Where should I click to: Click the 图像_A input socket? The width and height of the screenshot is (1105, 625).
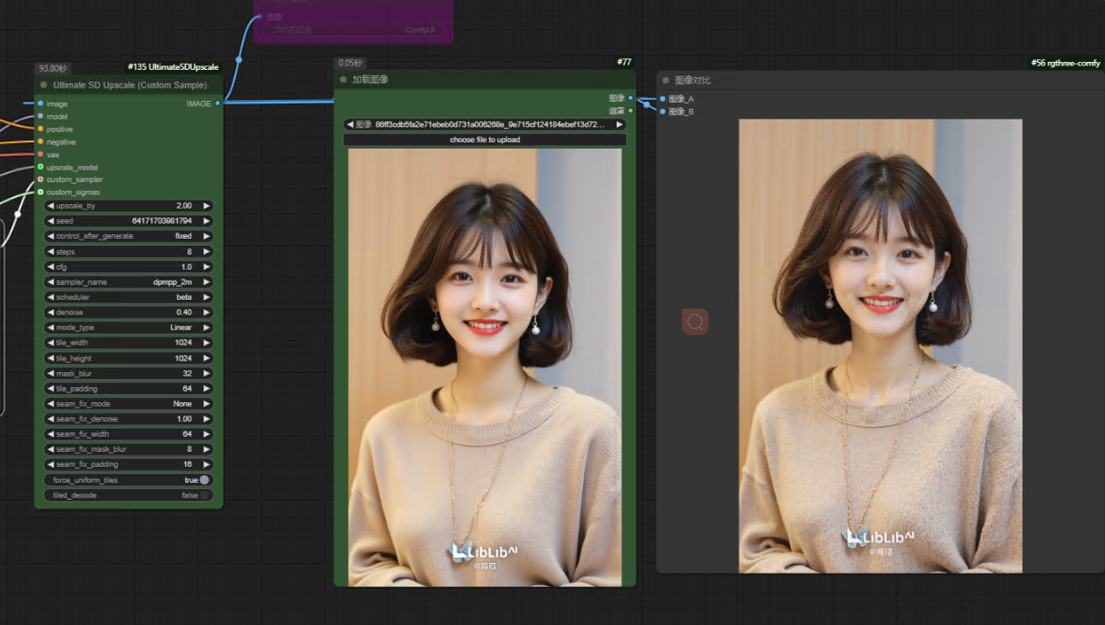[x=662, y=99]
